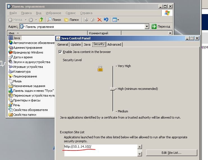Open the Свойства обозревателя icon
208x160 pixels.
pyautogui.click(x=10, y=110)
